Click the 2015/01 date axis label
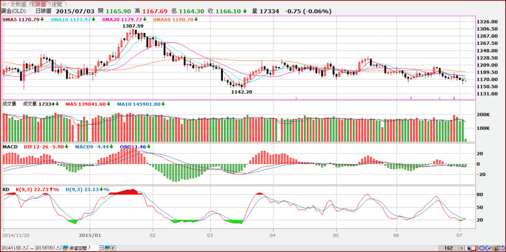 click(89, 235)
